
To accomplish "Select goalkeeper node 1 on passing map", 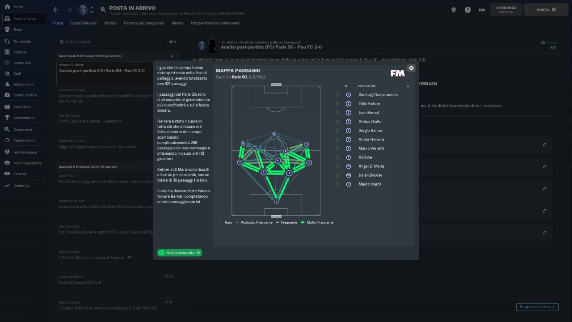I will tap(276, 202).
